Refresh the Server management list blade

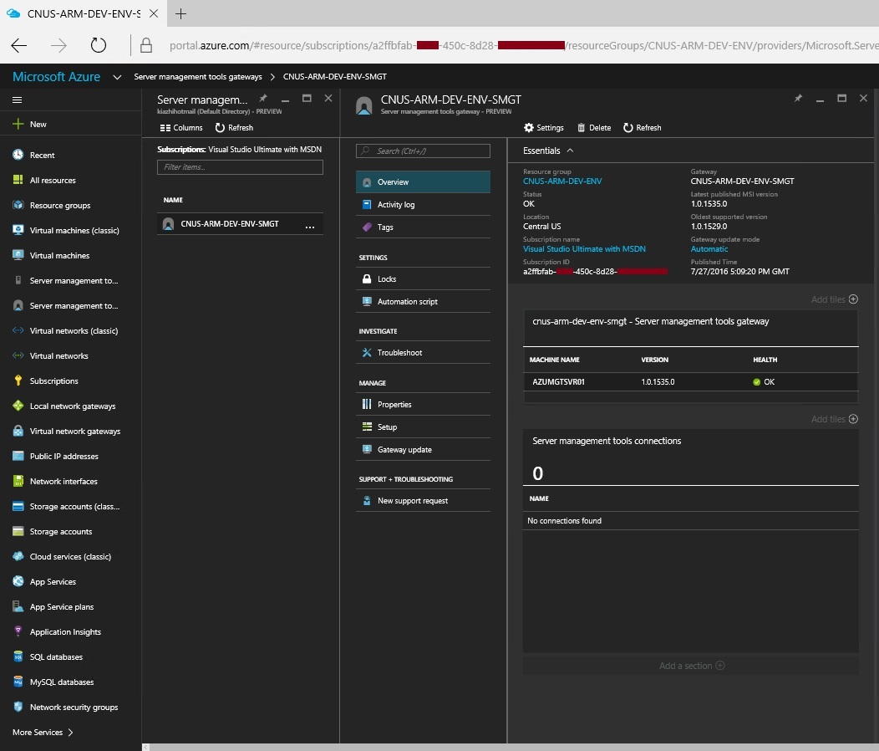coord(234,127)
